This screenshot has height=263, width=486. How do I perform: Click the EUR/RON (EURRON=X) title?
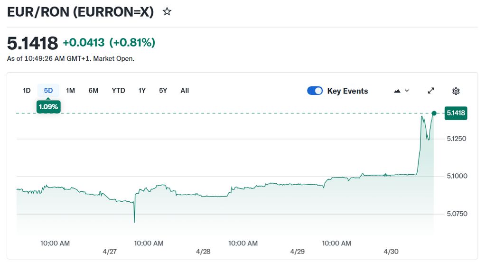[x=81, y=12]
